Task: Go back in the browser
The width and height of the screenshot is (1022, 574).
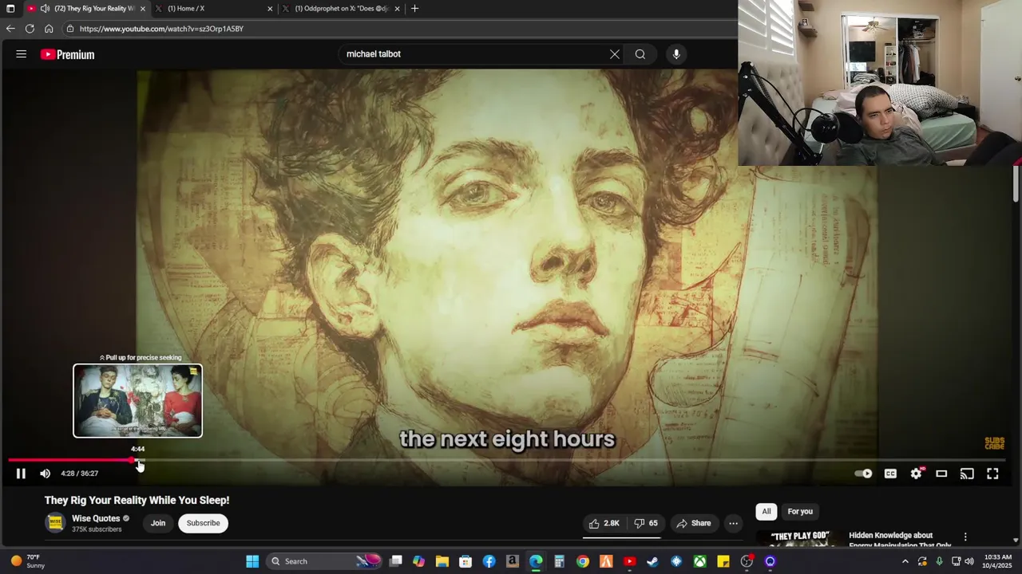Action: point(10,29)
